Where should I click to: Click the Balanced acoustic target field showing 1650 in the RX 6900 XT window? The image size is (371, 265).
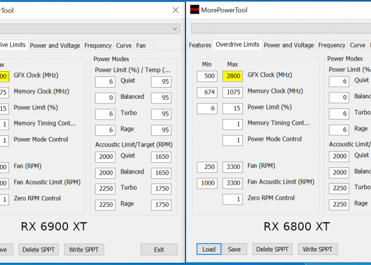point(161,173)
